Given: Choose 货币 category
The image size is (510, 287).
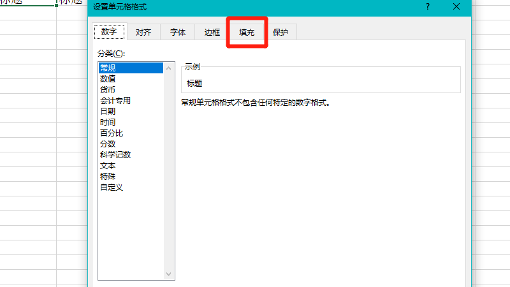Looking at the screenshot, I should [131, 89].
